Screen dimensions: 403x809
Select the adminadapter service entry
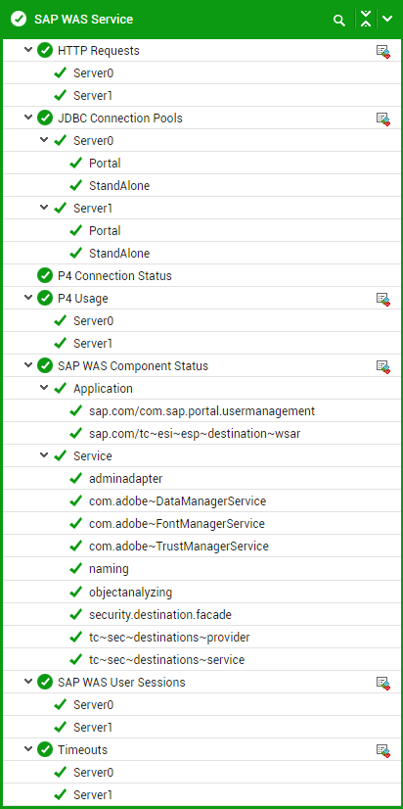(x=126, y=479)
